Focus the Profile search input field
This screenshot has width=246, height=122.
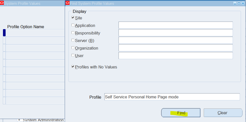[172, 97]
